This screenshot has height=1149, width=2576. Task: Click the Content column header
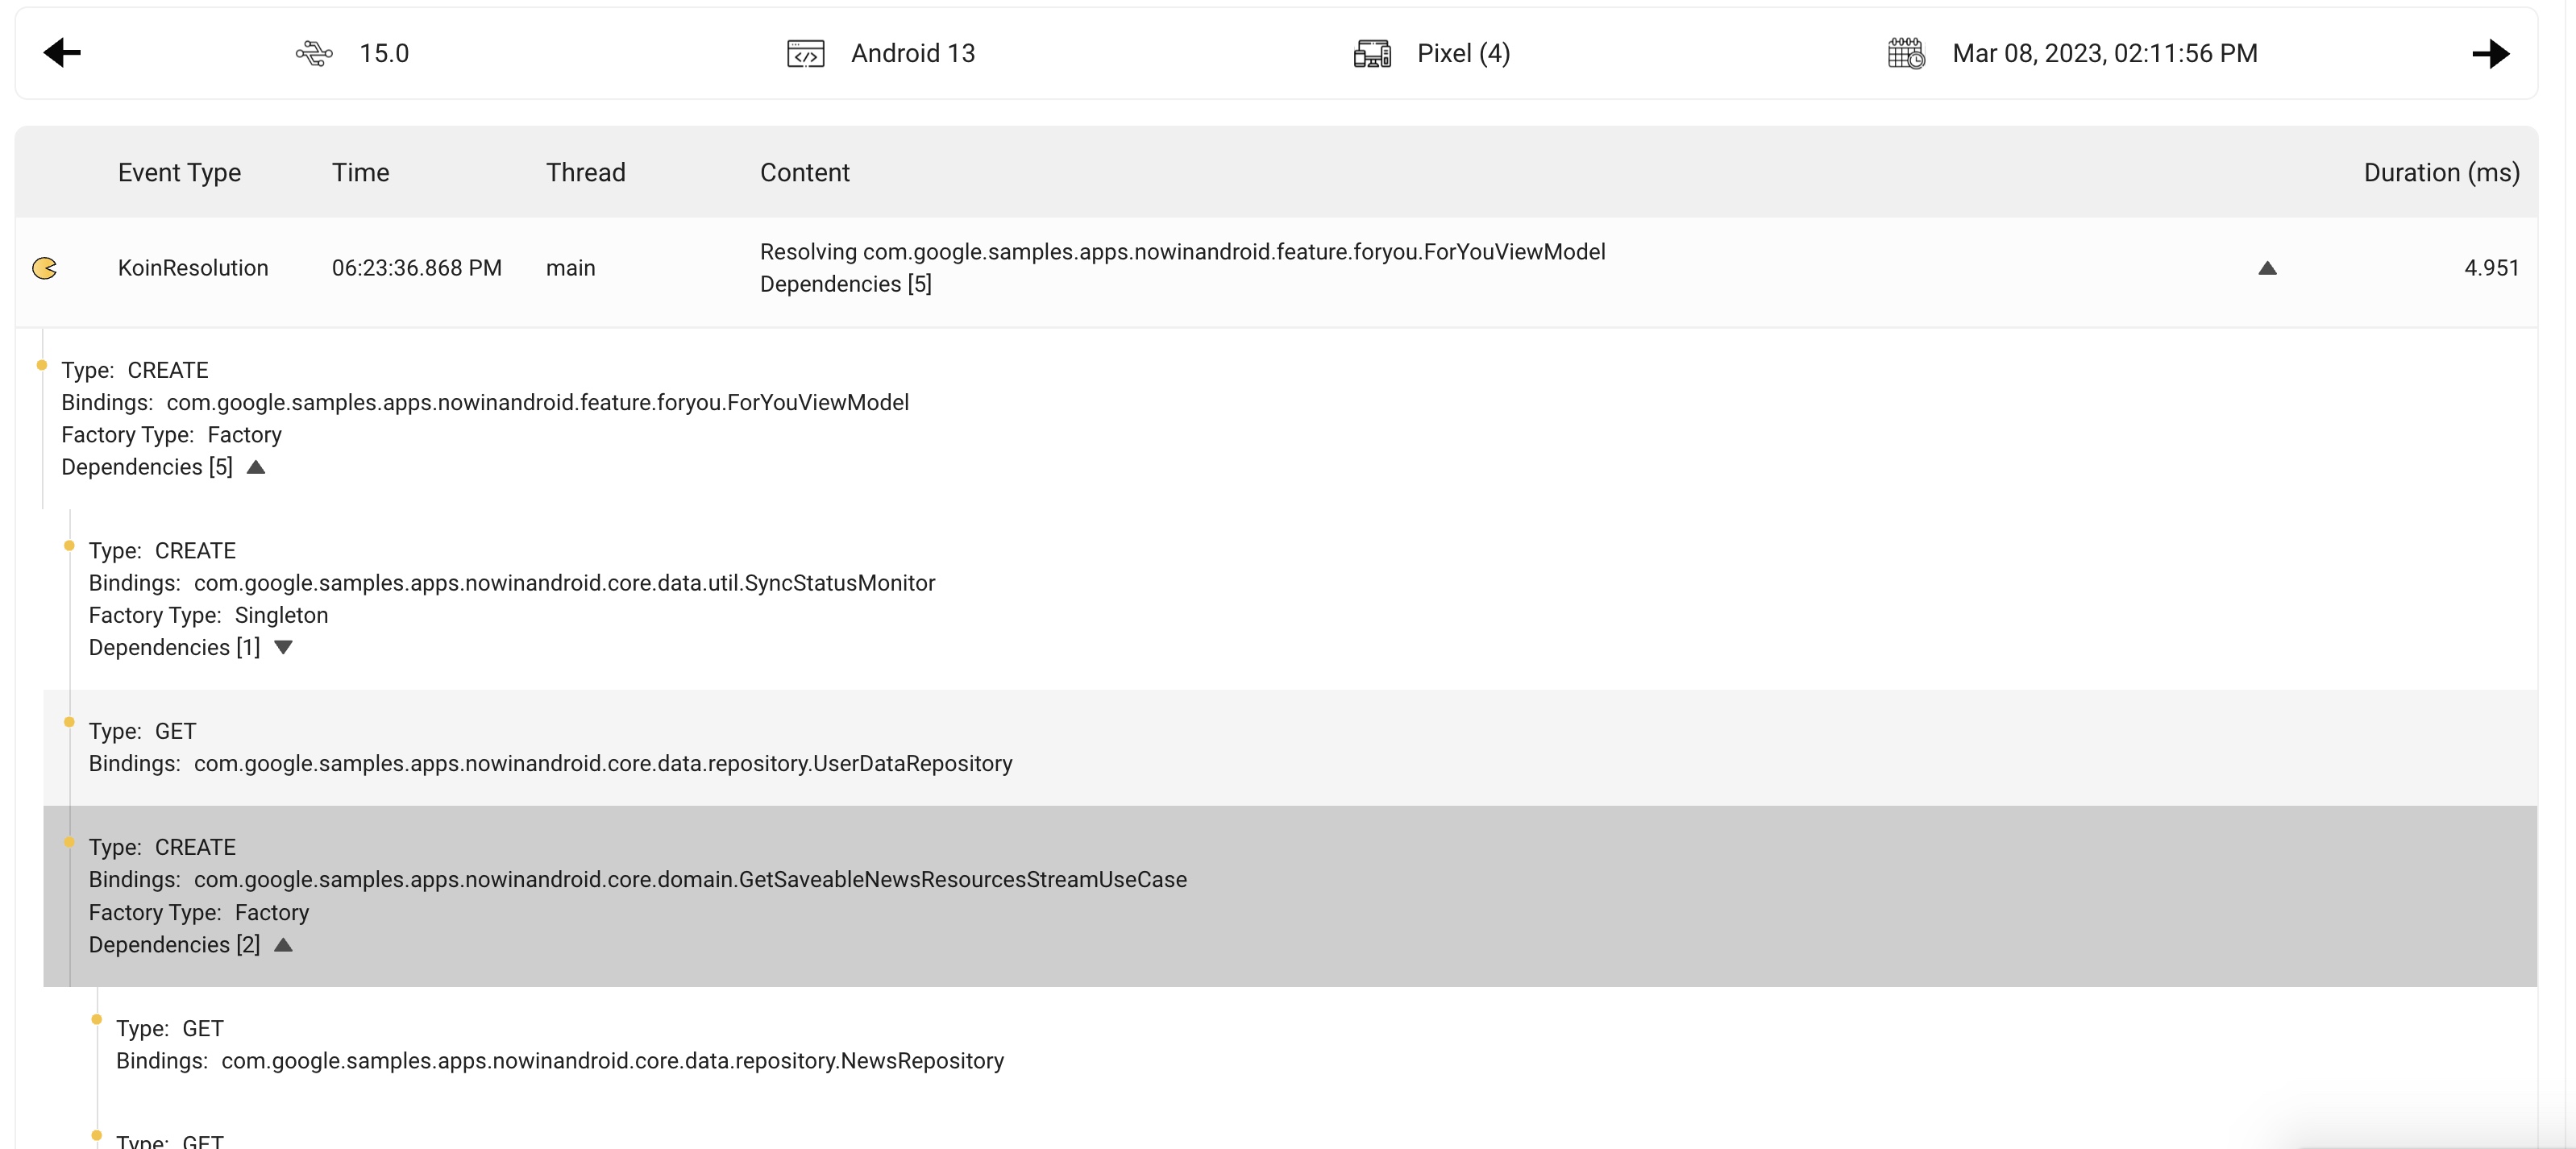pyautogui.click(x=804, y=172)
